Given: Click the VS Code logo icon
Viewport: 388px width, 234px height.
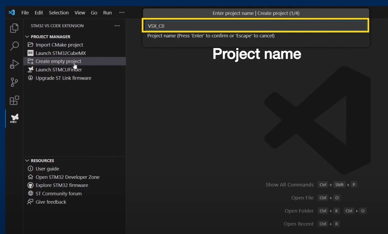Looking at the screenshot, I should pyautogui.click(x=12, y=13).
